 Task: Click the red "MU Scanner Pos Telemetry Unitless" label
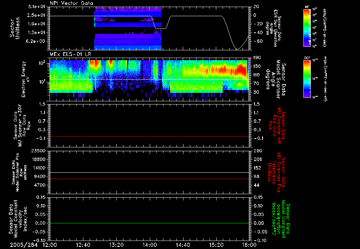click(x=276, y=172)
